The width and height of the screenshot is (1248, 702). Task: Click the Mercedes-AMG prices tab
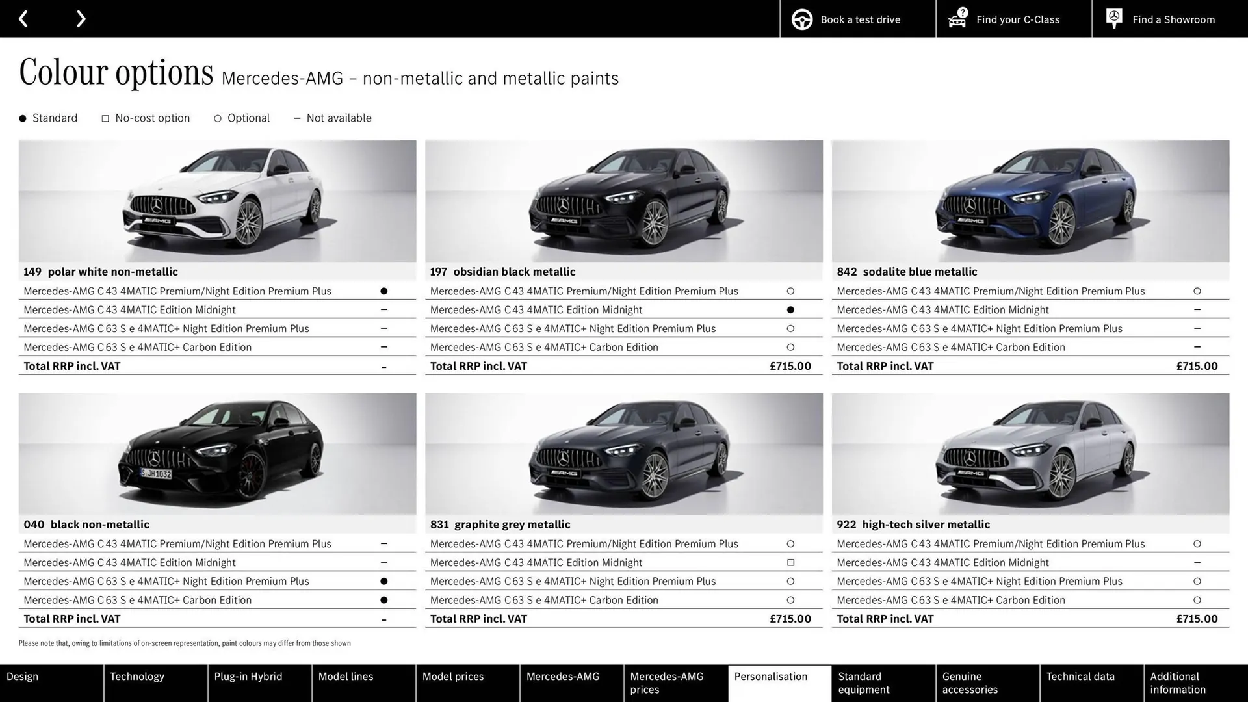tap(666, 682)
